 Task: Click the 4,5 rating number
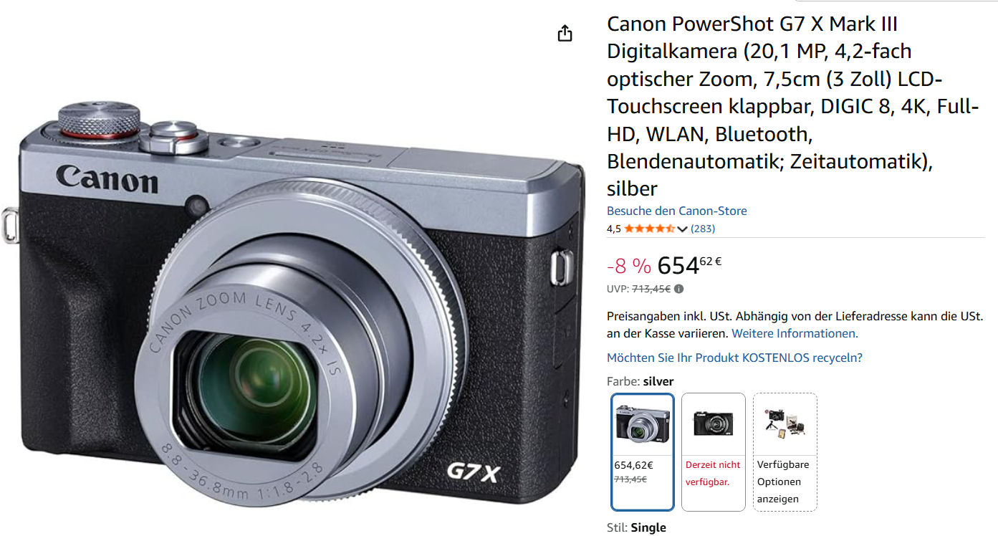point(614,229)
